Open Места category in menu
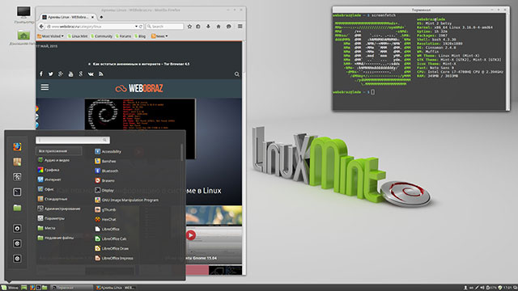Image resolution: width=518 pixels, height=291 pixels. click(x=47, y=228)
